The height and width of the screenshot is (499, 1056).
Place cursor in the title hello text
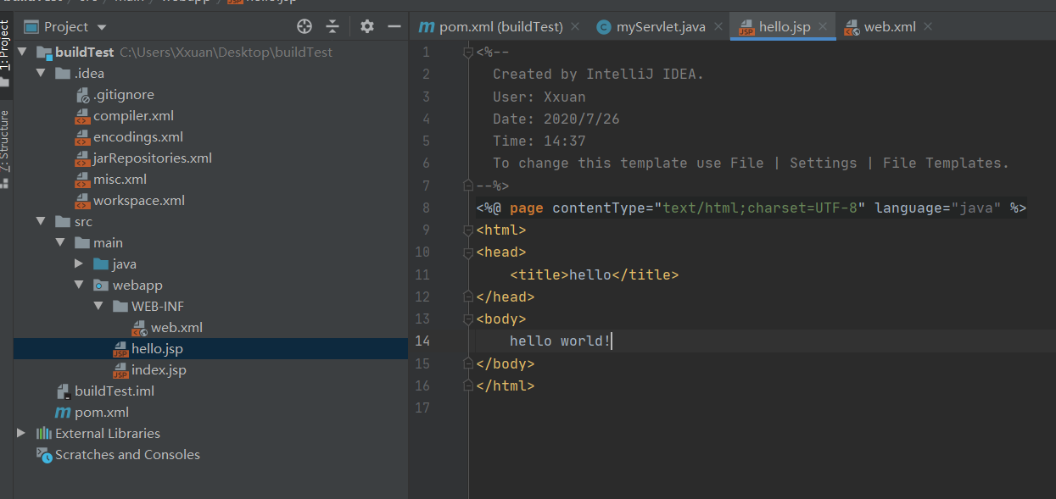coord(589,274)
